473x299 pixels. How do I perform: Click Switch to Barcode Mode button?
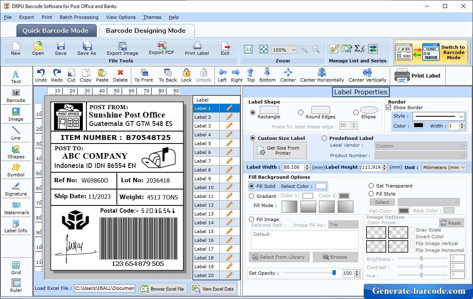pyautogui.click(x=431, y=52)
